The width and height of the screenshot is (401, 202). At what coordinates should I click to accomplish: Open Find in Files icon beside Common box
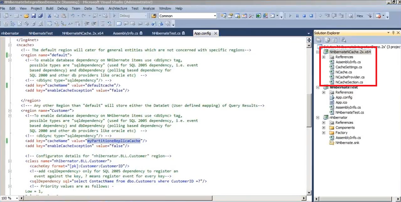pyautogui.click(x=154, y=16)
